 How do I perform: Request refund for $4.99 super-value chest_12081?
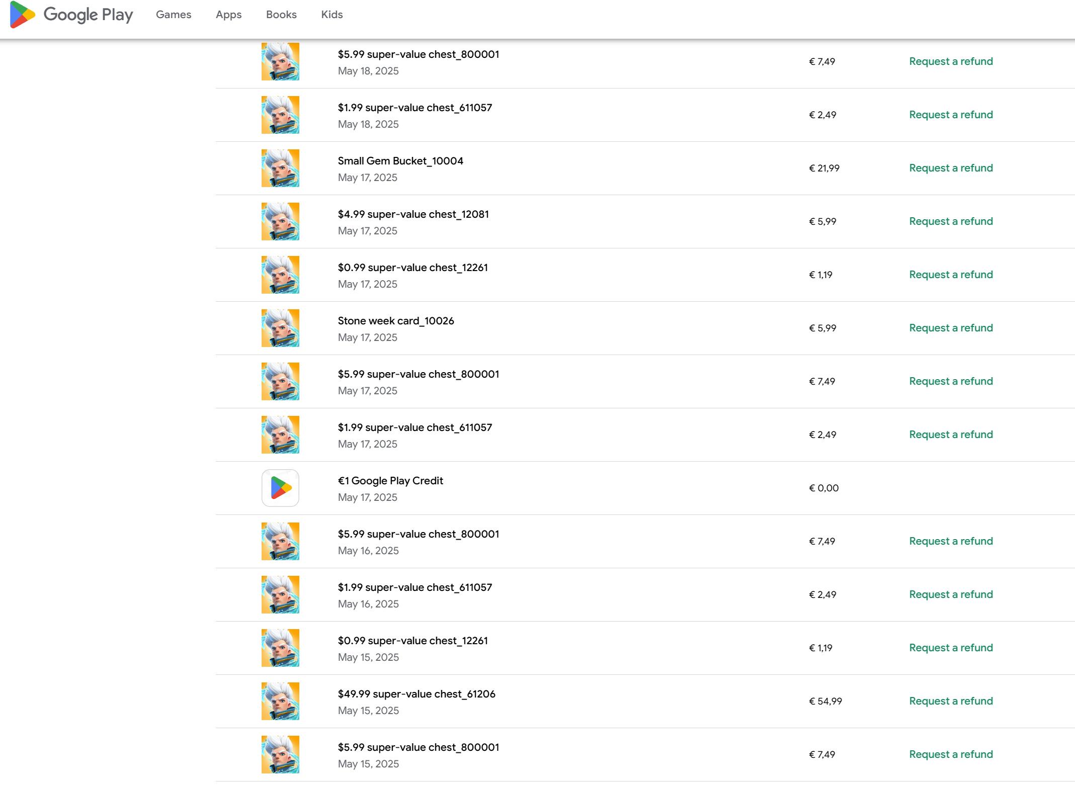pos(951,221)
